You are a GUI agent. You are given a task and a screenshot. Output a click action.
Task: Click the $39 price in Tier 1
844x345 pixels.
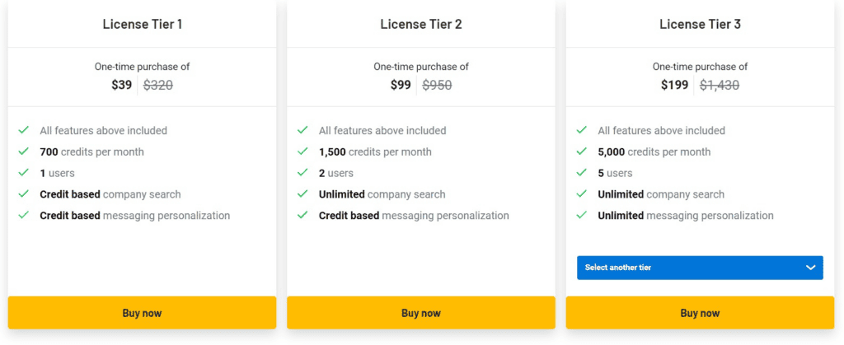122,85
